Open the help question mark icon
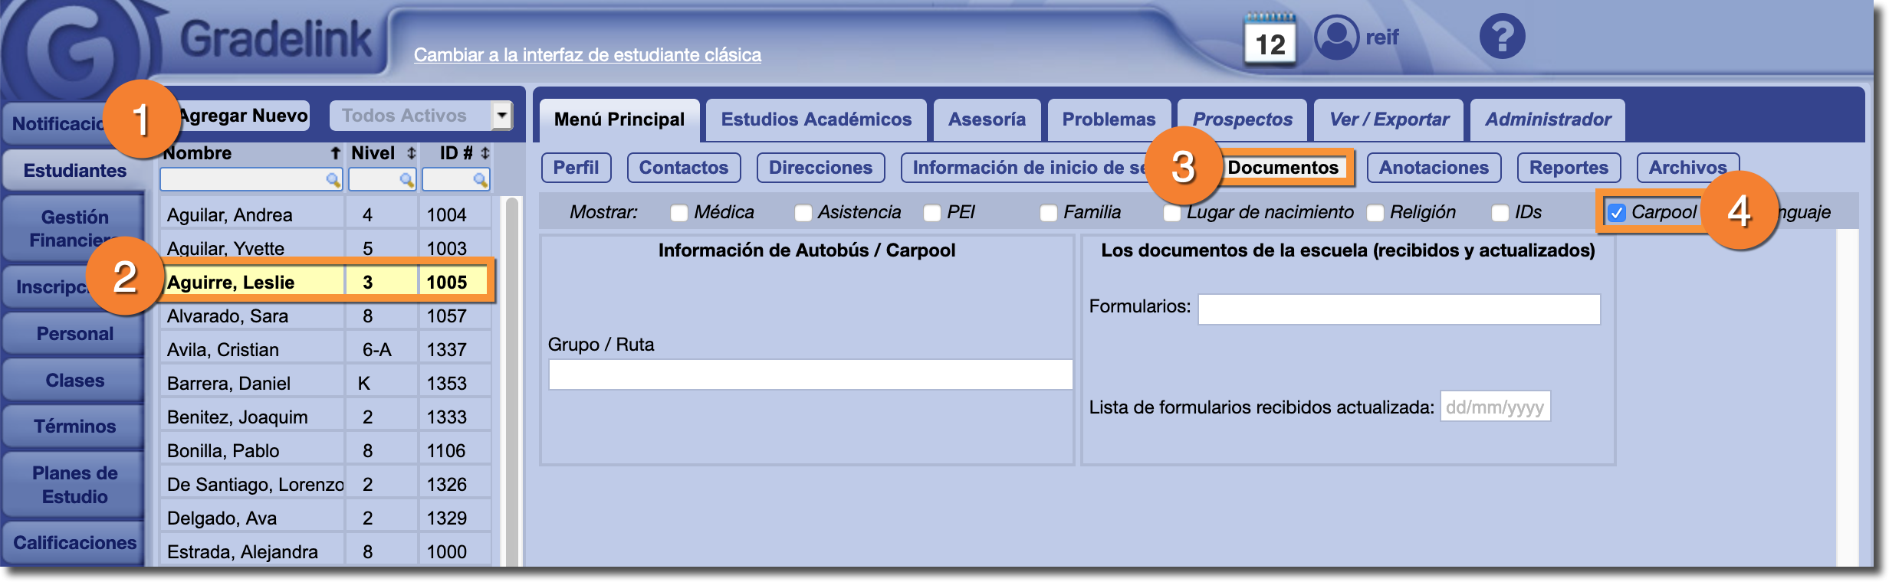The height and width of the screenshot is (582, 1889). click(x=1501, y=37)
